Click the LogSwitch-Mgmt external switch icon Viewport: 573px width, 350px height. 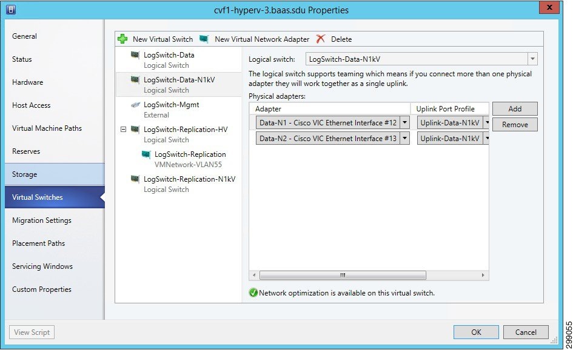[x=135, y=105]
